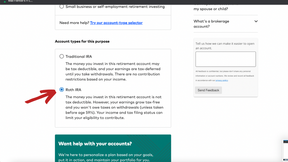Select the Traditional IRA radio button

coord(62,57)
